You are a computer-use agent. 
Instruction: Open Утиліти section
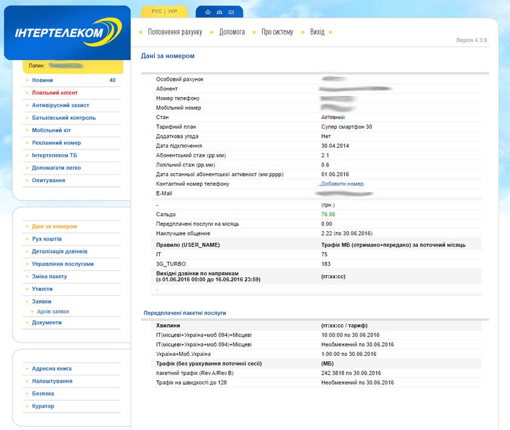42,289
